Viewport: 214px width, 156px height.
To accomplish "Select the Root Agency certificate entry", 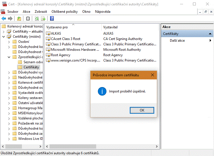I will click(x=60, y=55).
